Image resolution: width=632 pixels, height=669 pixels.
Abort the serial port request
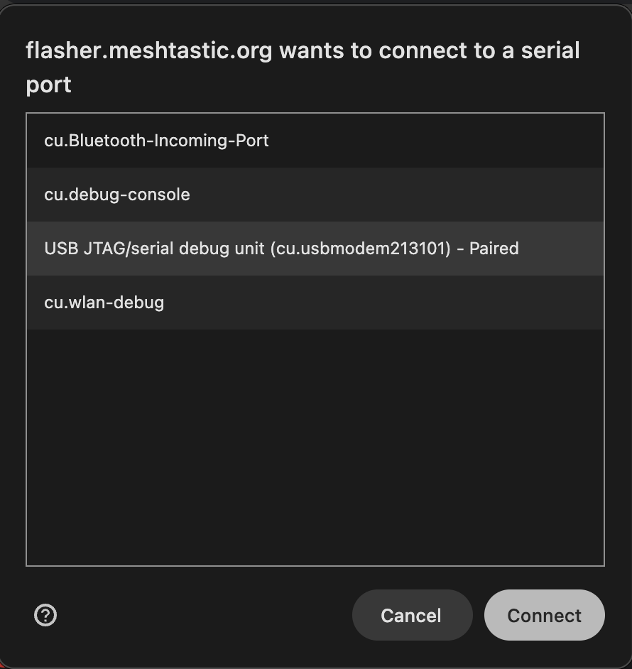pyautogui.click(x=411, y=615)
